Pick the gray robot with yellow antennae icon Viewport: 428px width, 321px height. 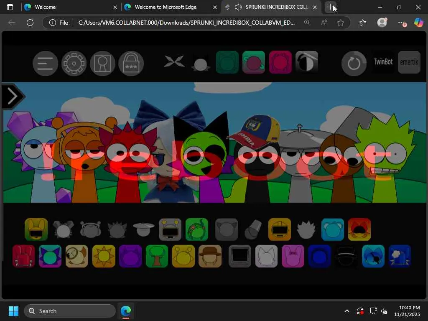[x=170, y=229]
